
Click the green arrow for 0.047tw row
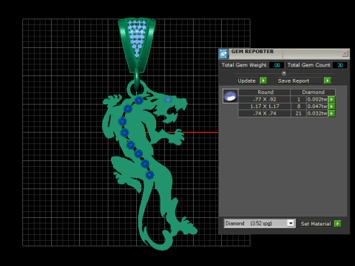(x=331, y=106)
